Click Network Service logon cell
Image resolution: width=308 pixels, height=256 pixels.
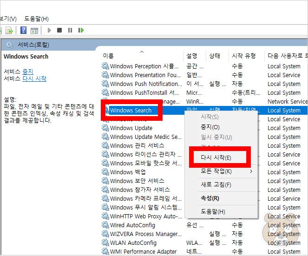tap(288, 102)
